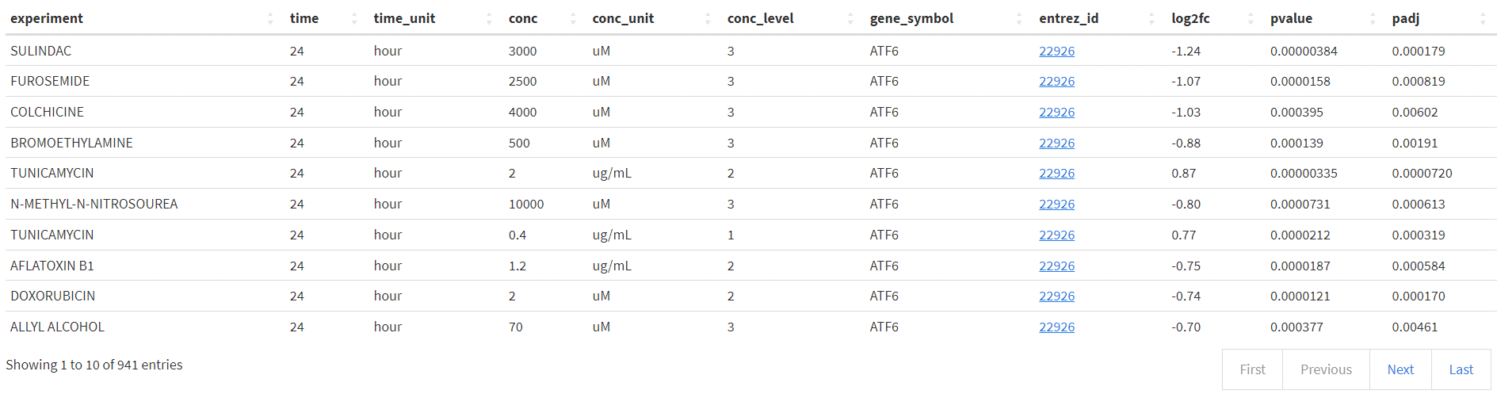This screenshot has width=1497, height=394.
Task: Click pvalue column sort arrows
Action: (x=1373, y=18)
